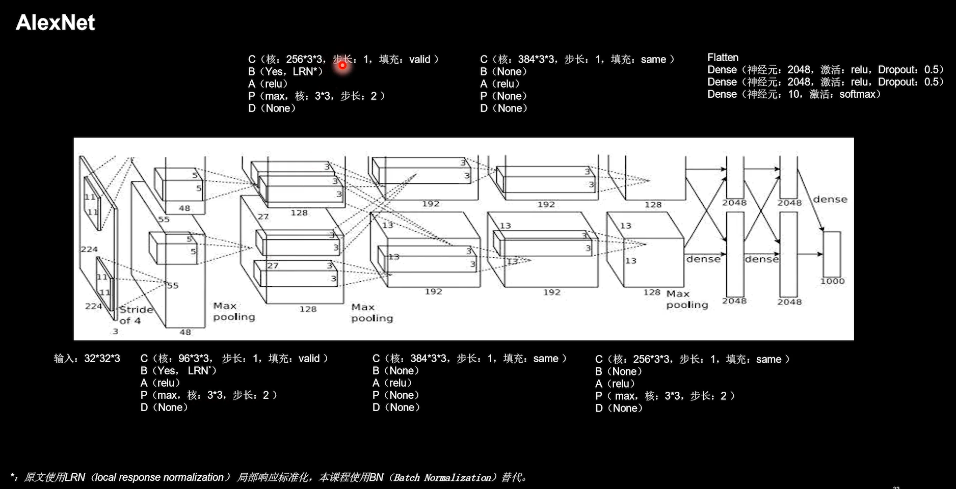The height and width of the screenshot is (489, 956).
Task: Click 'B(Yes, LRN*)' under the 96*3*3 line
Action: click(178, 371)
